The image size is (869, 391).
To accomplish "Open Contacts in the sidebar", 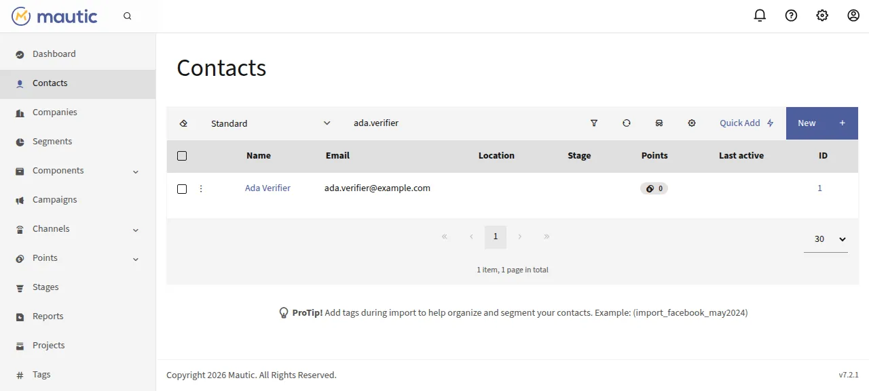I will [x=77, y=83].
